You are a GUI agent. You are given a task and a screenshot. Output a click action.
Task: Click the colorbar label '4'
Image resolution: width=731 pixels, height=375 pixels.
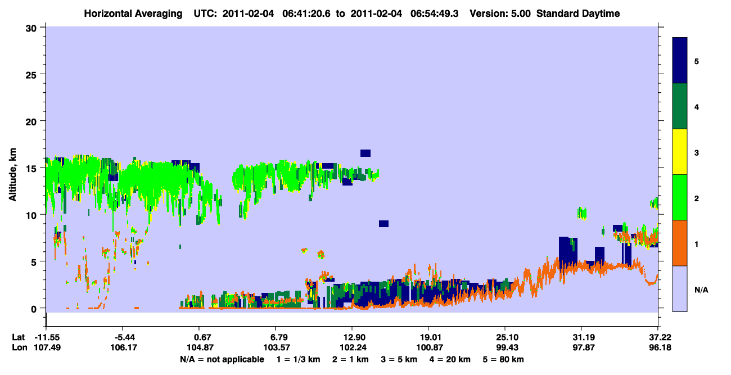tap(697, 107)
